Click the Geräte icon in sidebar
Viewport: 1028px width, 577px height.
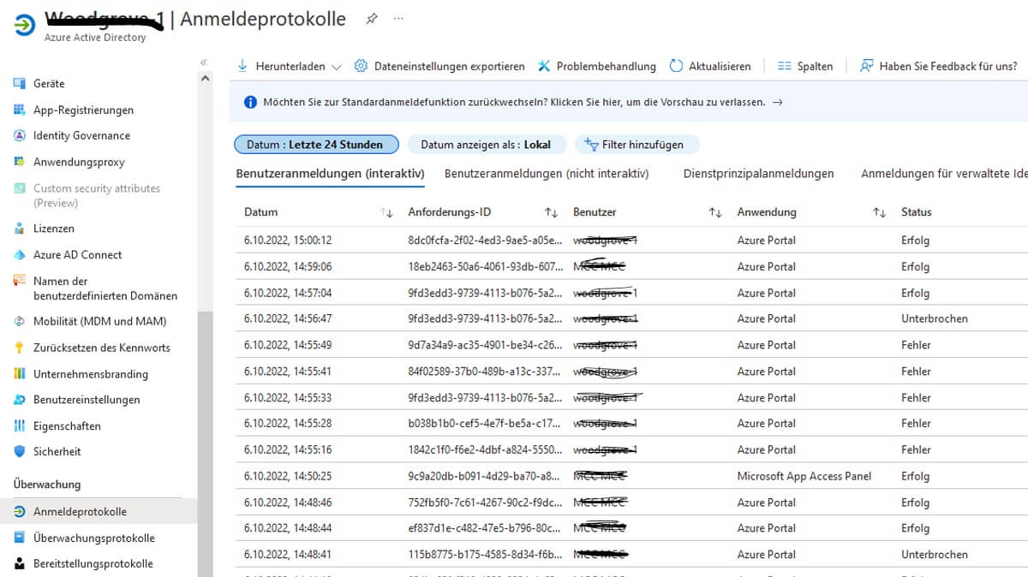coord(20,84)
